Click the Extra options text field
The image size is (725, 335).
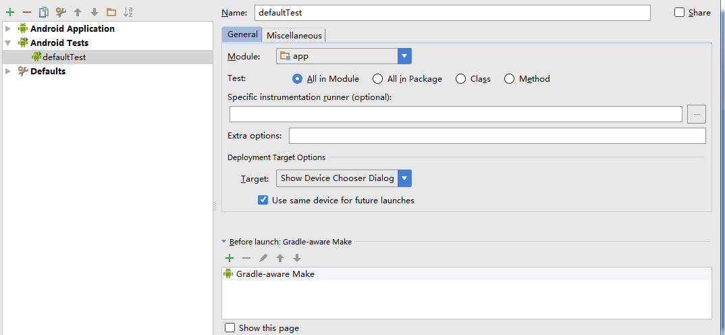[x=497, y=136]
